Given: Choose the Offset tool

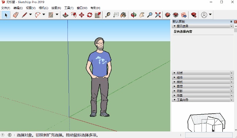Looking at the screenshot, I should tap(74, 15).
